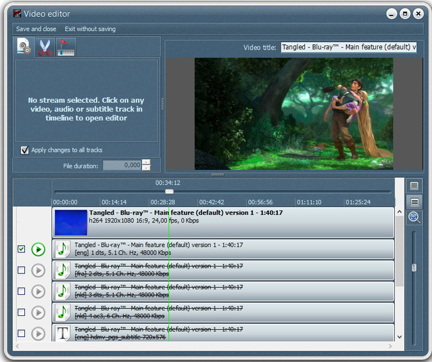Select the scissors cut tool tab
This screenshot has width=432, height=362.
click(x=45, y=47)
